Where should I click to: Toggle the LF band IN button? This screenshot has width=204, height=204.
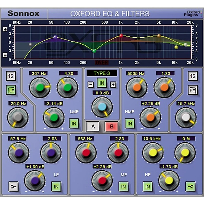[56, 187]
